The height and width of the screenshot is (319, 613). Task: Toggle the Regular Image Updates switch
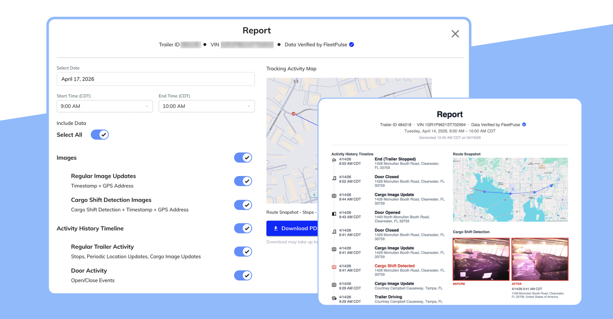(243, 181)
